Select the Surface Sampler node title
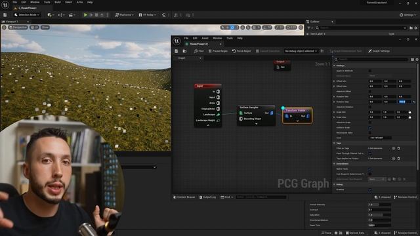420x236 pixels. click(249, 108)
